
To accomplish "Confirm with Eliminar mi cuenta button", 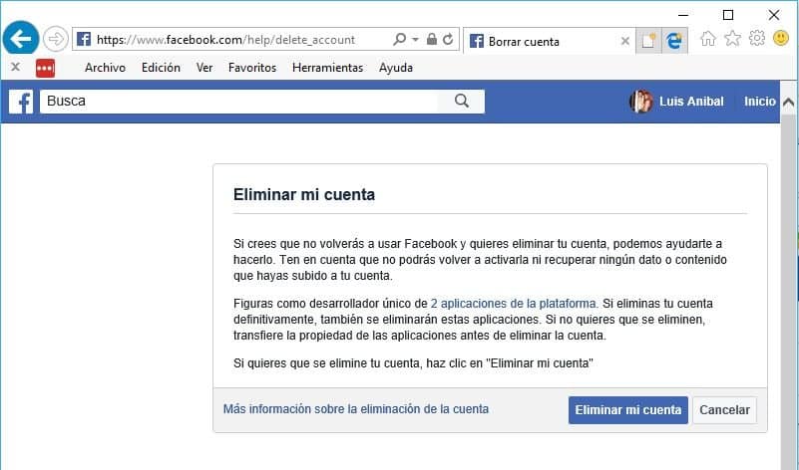I will click(628, 410).
